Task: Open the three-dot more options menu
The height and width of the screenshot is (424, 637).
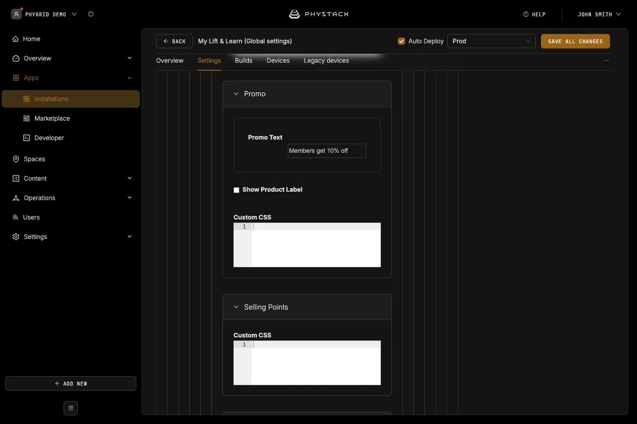Action: (606, 61)
